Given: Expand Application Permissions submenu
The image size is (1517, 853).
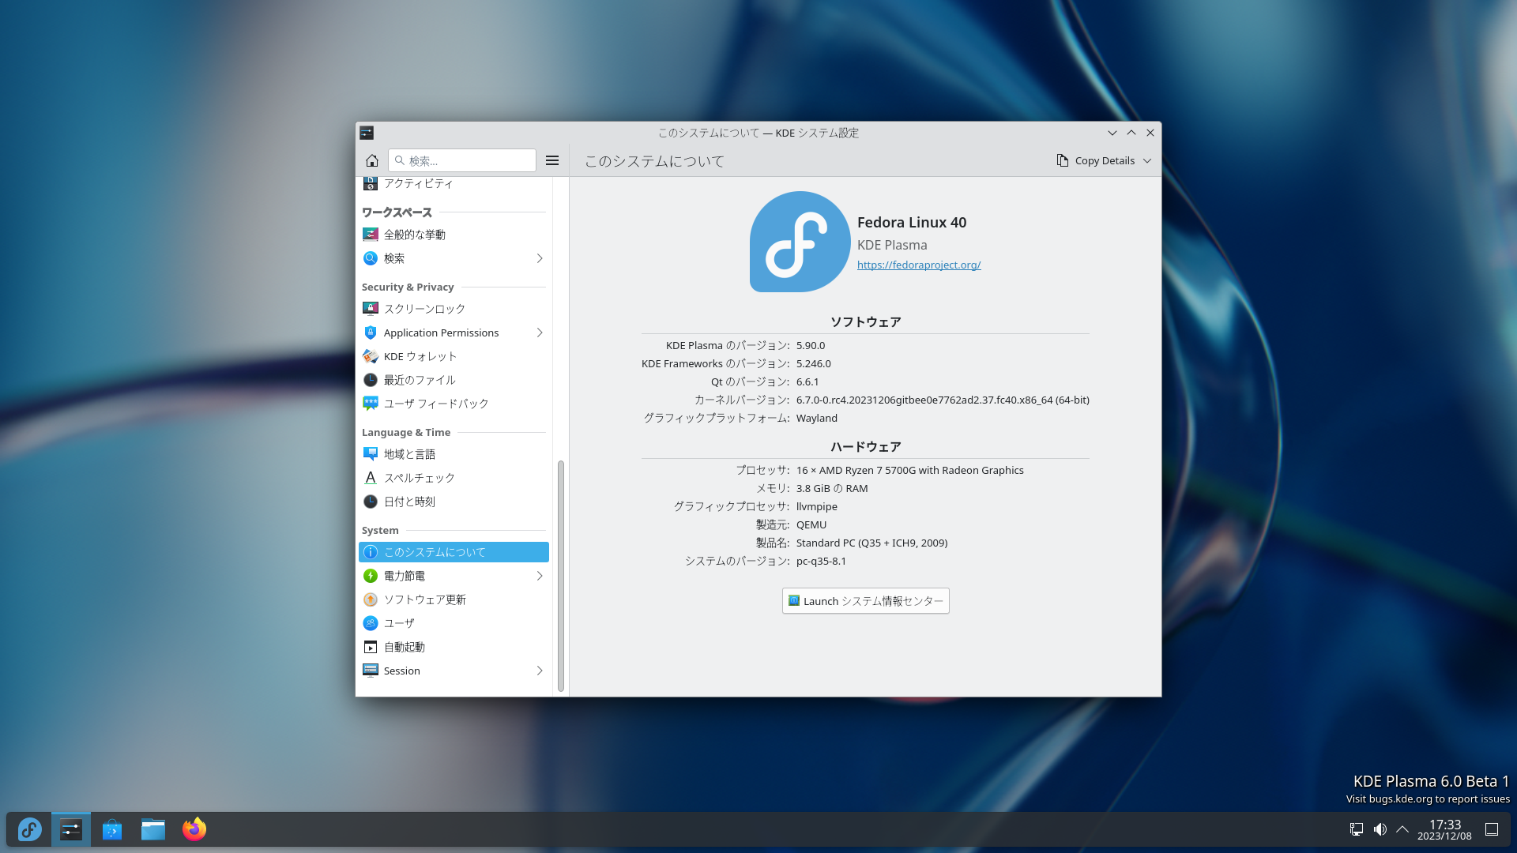Looking at the screenshot, I should 540,333.
